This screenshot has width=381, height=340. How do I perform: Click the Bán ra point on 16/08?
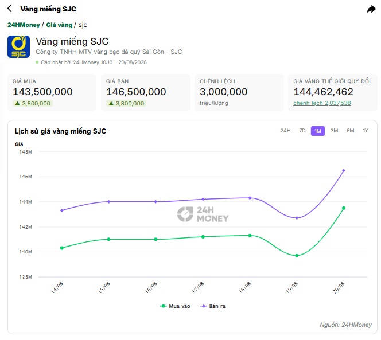click(155, 202)
